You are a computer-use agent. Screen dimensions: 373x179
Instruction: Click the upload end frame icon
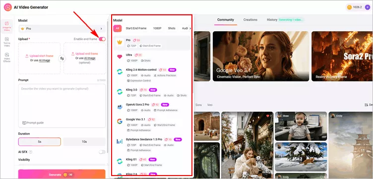(73, 54)
